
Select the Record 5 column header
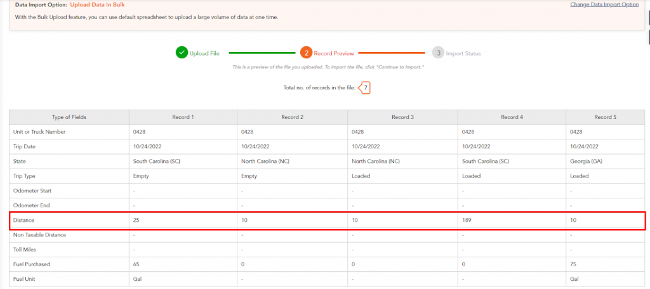pos(605,117)
